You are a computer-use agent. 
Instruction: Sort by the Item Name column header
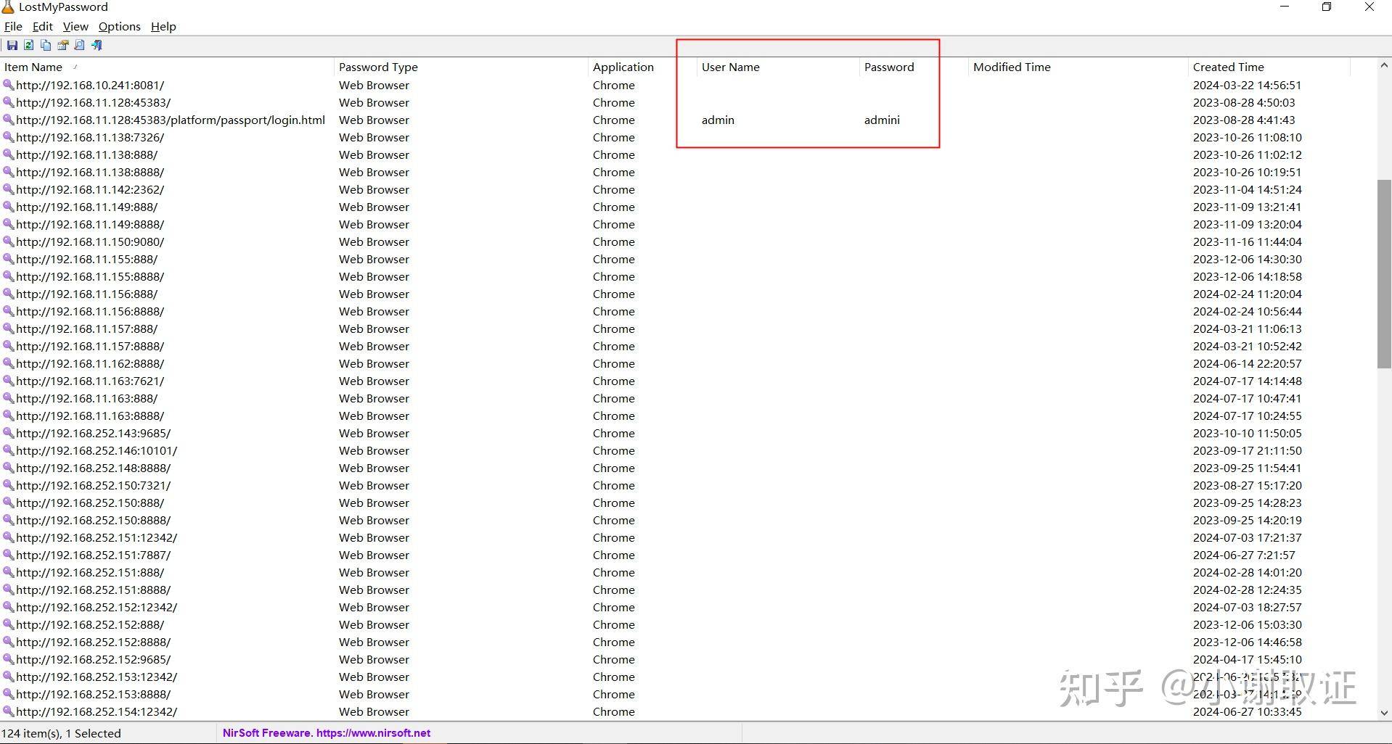point(167,67)
